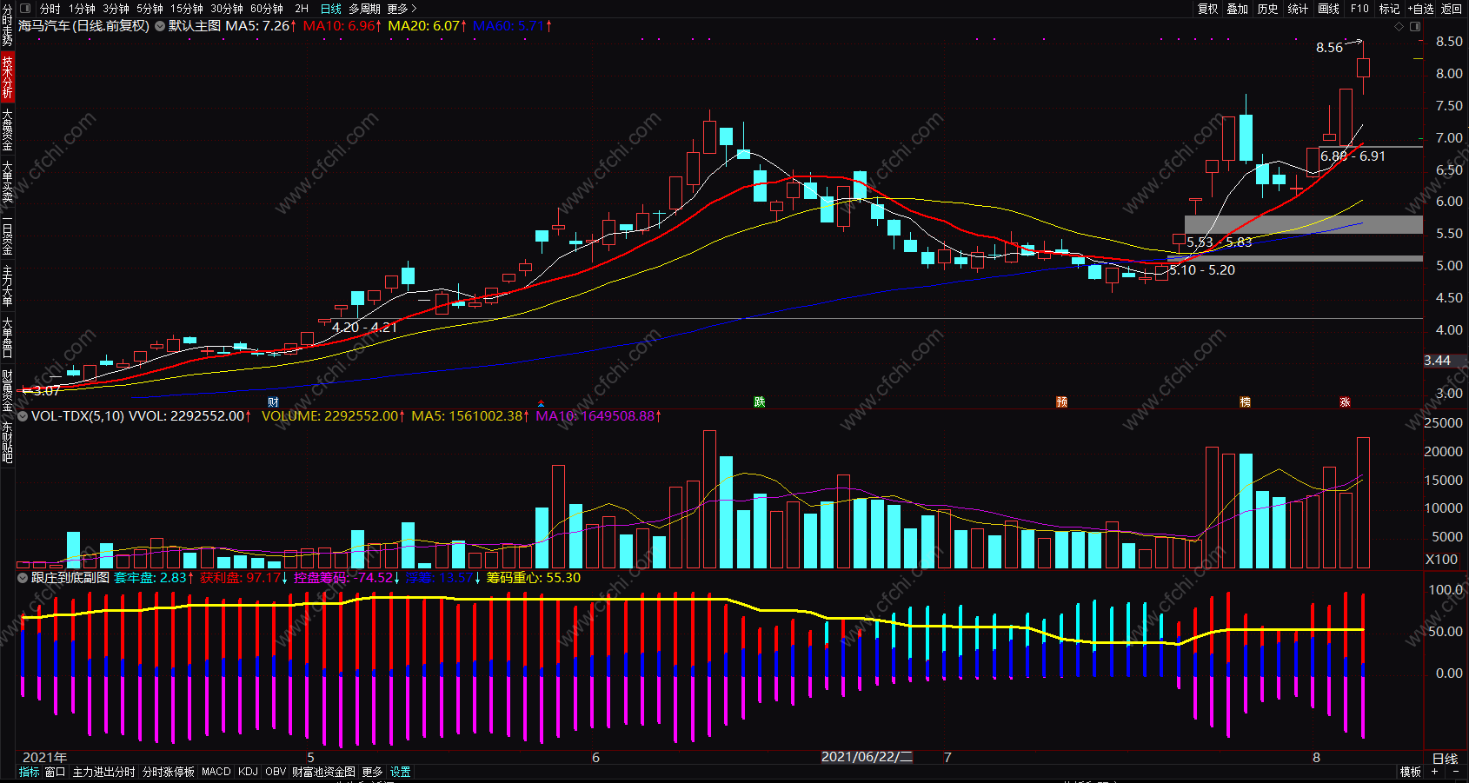This screenshot has width=1469, height=783.
Task: Click the MA5: 7.26 value label
Action: (x=261, y=26)
